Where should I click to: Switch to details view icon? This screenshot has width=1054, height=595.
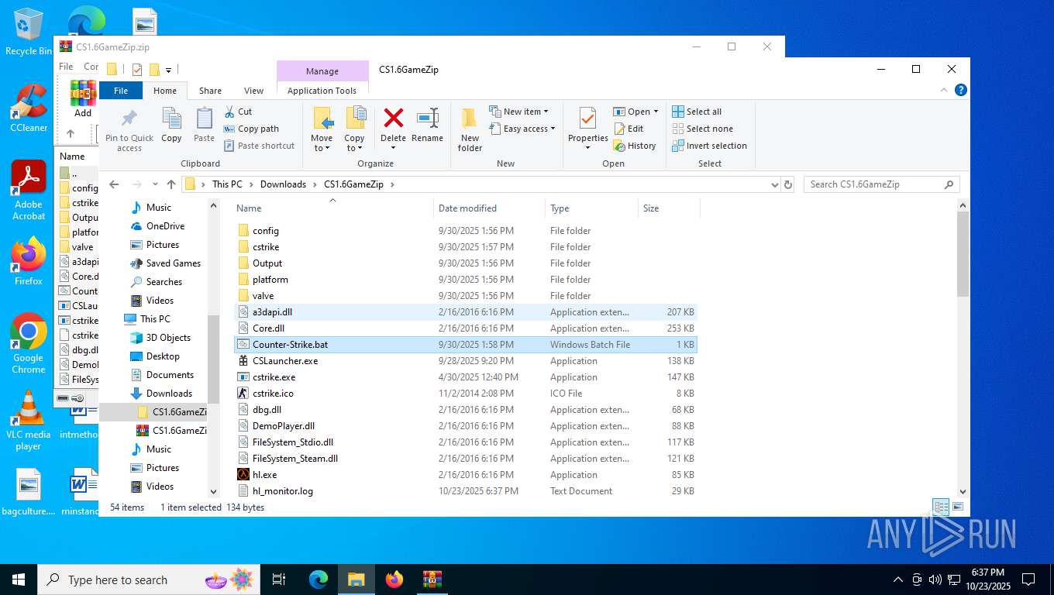[x=941, y=507]
